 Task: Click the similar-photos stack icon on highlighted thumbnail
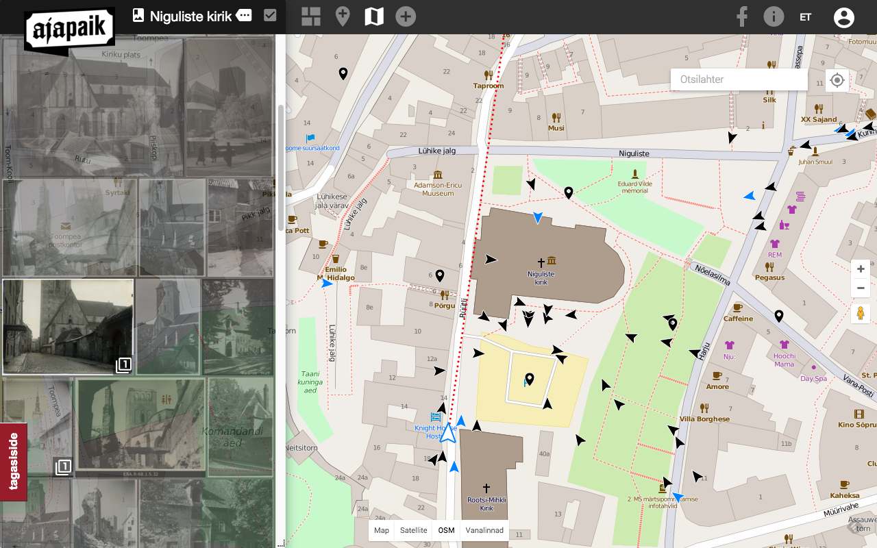coord(123,364)
